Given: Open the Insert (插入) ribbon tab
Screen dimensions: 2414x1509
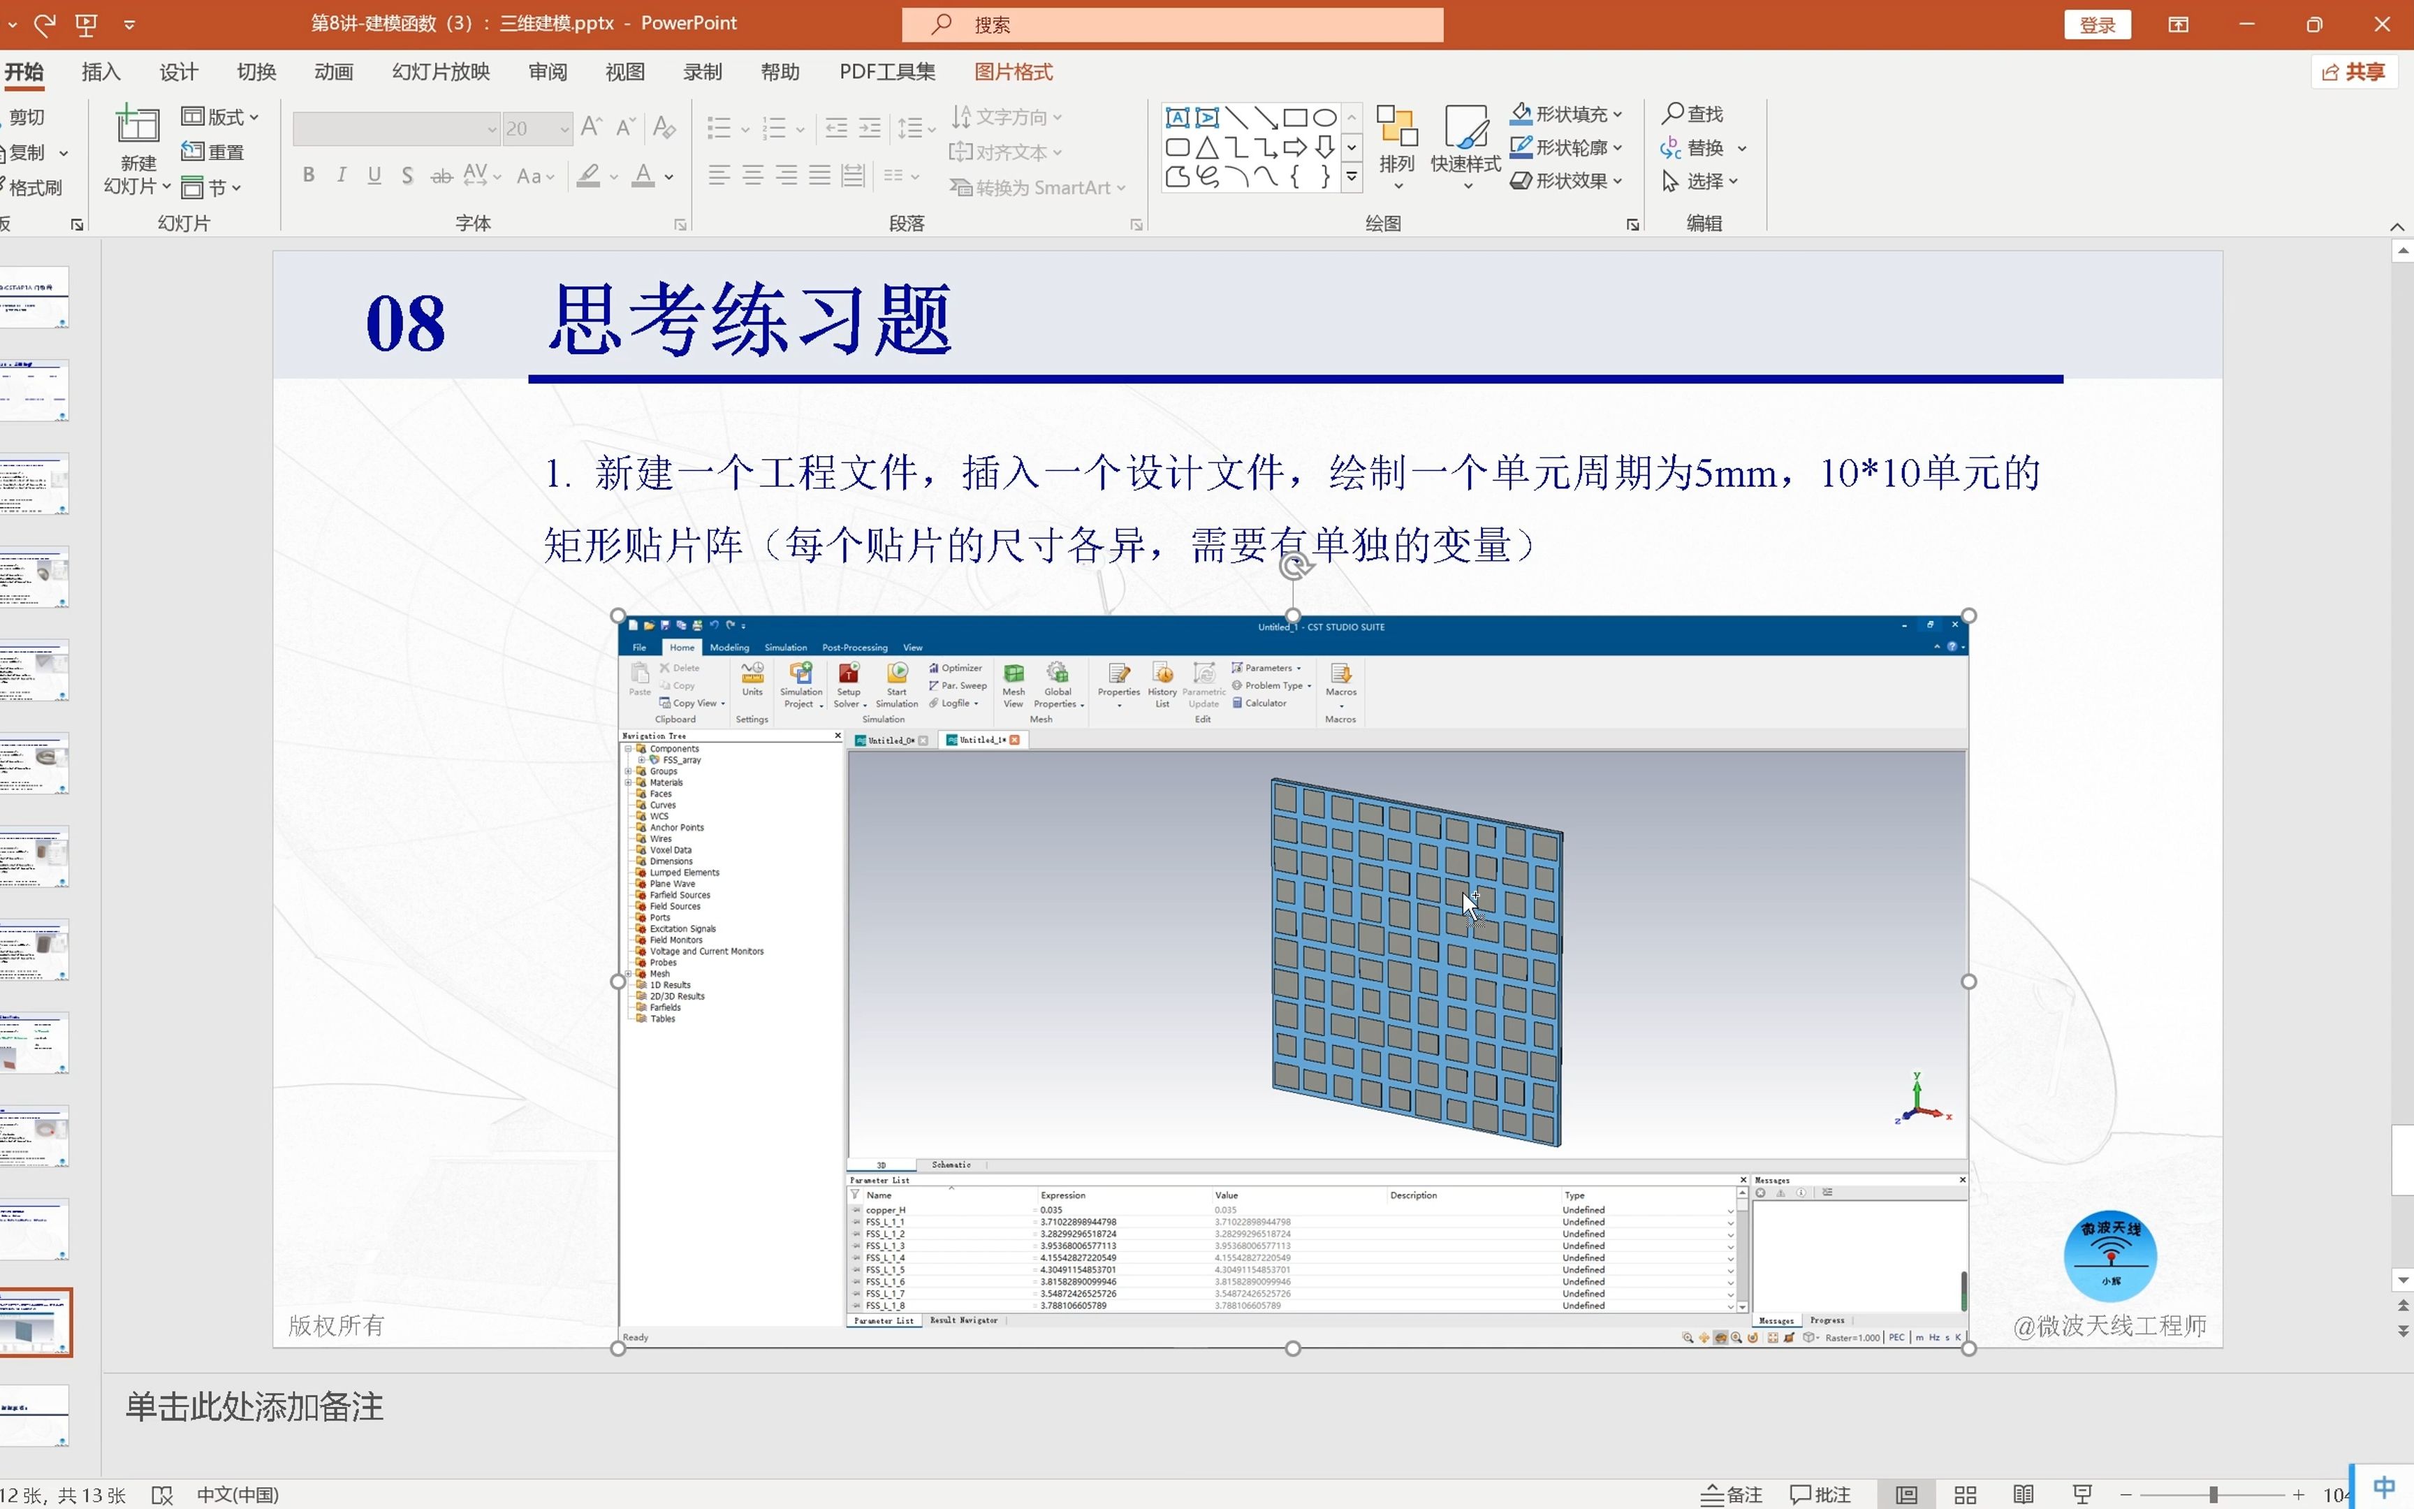Looking at the screenshot, I should pos(101,72).
